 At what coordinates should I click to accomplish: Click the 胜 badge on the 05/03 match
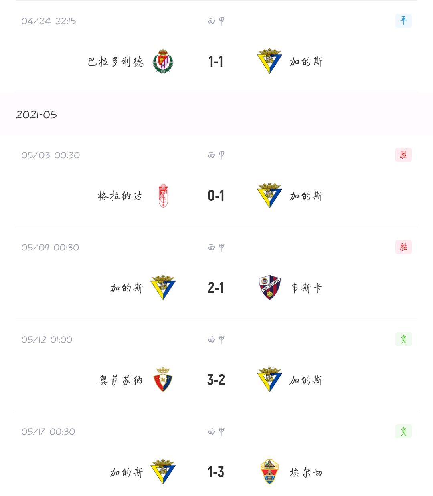pyautogui.click(x=403, y=155)
